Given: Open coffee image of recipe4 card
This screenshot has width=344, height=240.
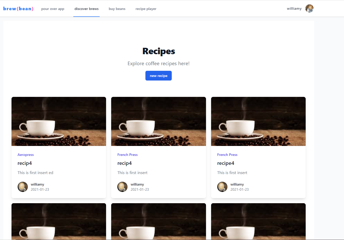Looking at the screenshot, I should [258, 121].
